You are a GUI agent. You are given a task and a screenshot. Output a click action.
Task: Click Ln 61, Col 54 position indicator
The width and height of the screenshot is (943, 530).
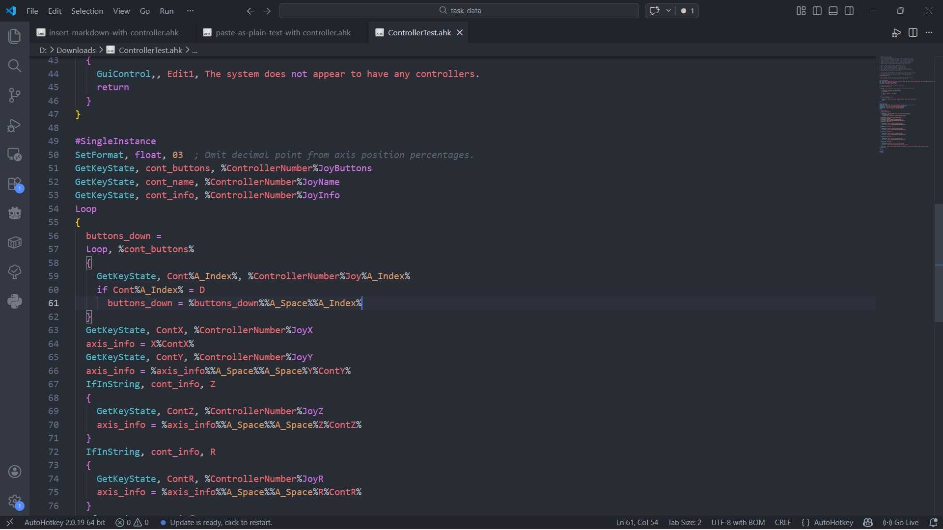point(637,523)
